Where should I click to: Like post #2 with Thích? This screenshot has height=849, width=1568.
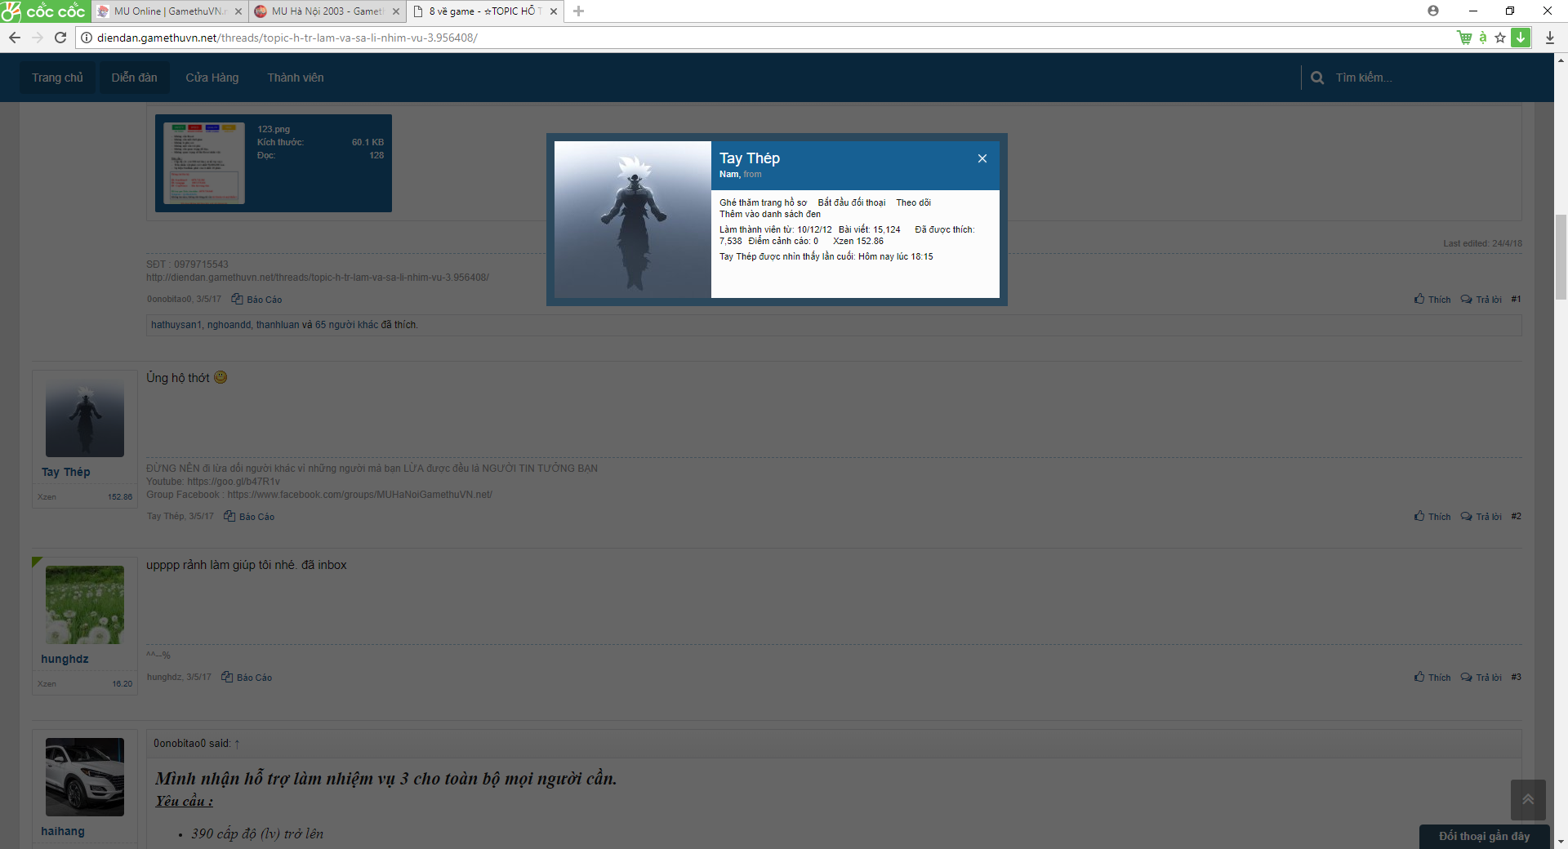[1432, 517]
